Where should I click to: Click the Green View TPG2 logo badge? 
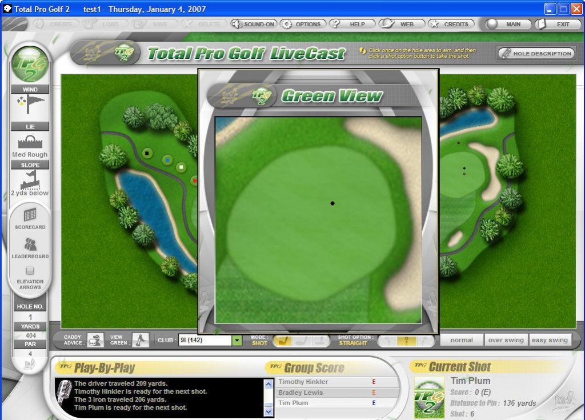pyautogui.click(x=262, y=96)
